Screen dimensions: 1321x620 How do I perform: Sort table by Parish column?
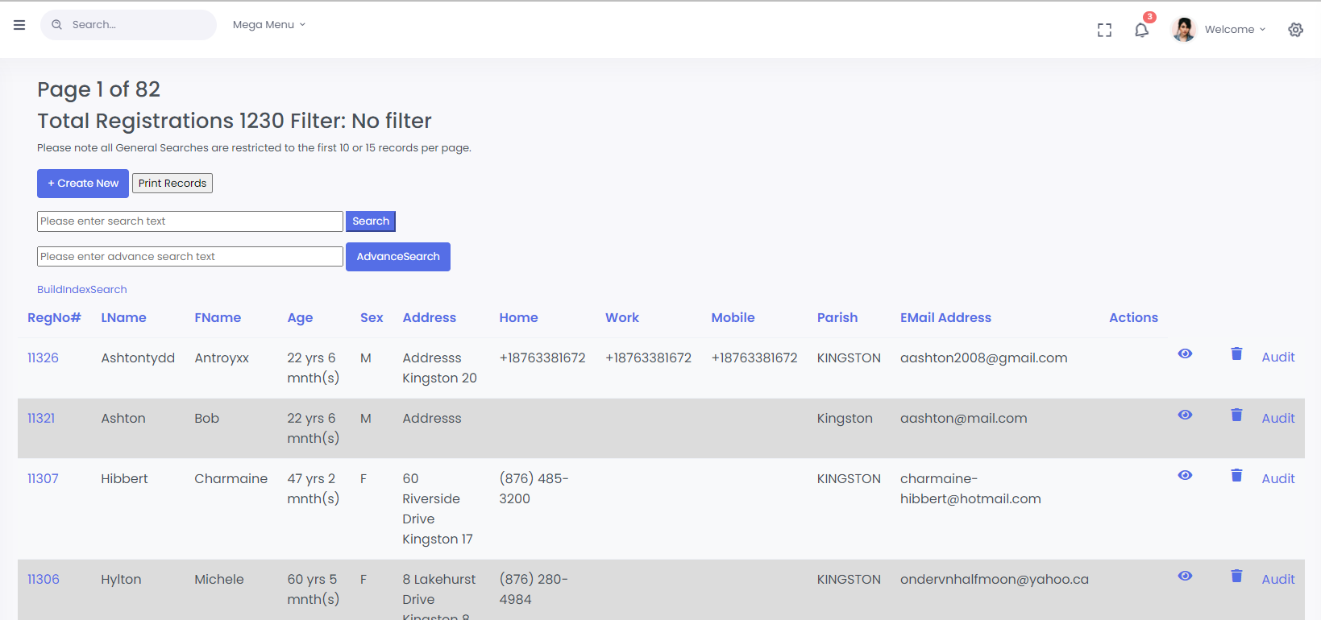pos(837,317)
